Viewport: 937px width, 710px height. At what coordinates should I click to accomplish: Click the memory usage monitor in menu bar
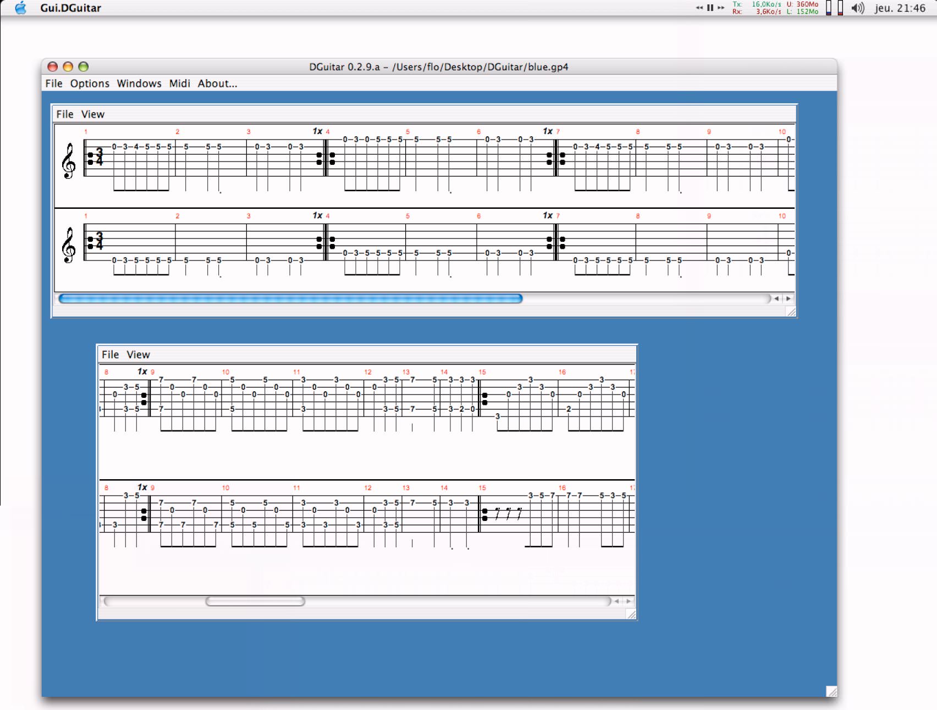point(802,8)
